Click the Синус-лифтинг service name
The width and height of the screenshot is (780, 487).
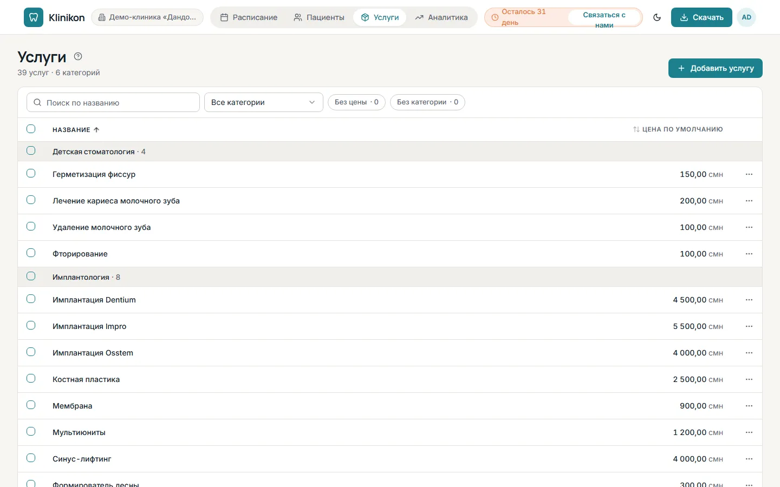(x=82, y=459)
